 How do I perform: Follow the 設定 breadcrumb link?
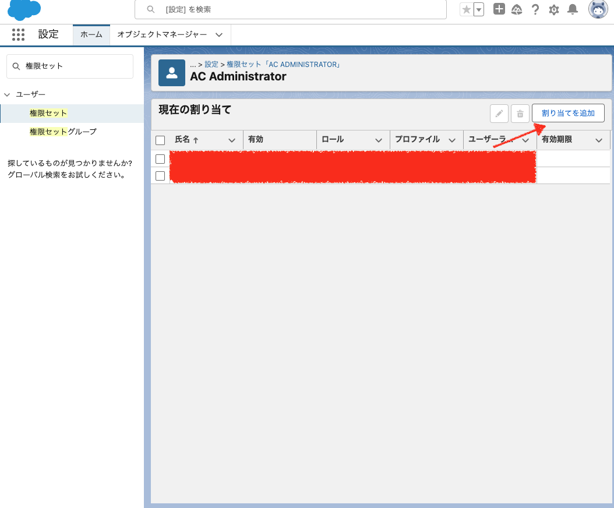coord(211,64)
